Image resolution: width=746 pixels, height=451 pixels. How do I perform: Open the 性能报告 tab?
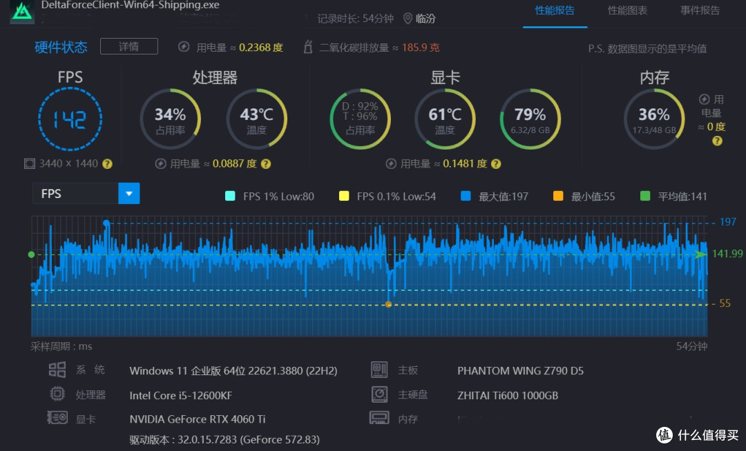coord(554,10)
